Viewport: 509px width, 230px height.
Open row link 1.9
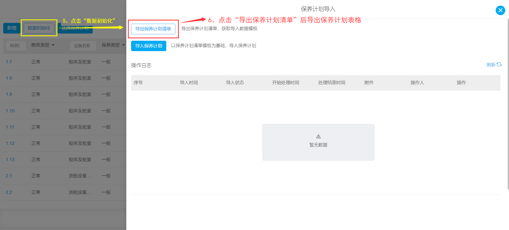[9, 94]
